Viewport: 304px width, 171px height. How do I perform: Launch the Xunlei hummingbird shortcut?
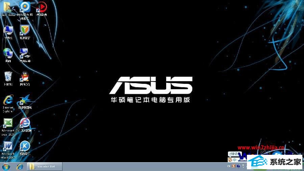[x=25, y=102]
